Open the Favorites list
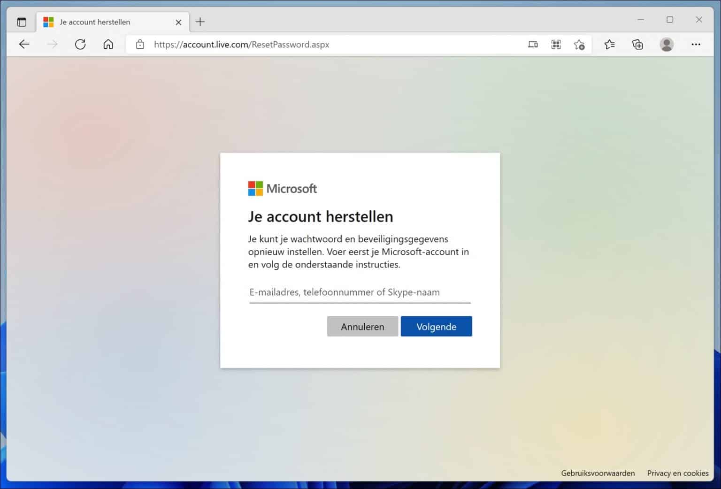This screenshot has width=721, height=489. point(609,44)
